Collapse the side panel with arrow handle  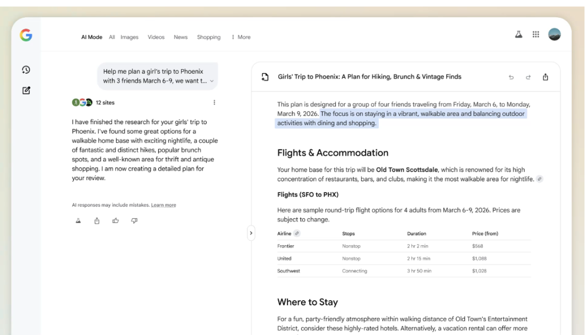(251, 233)
